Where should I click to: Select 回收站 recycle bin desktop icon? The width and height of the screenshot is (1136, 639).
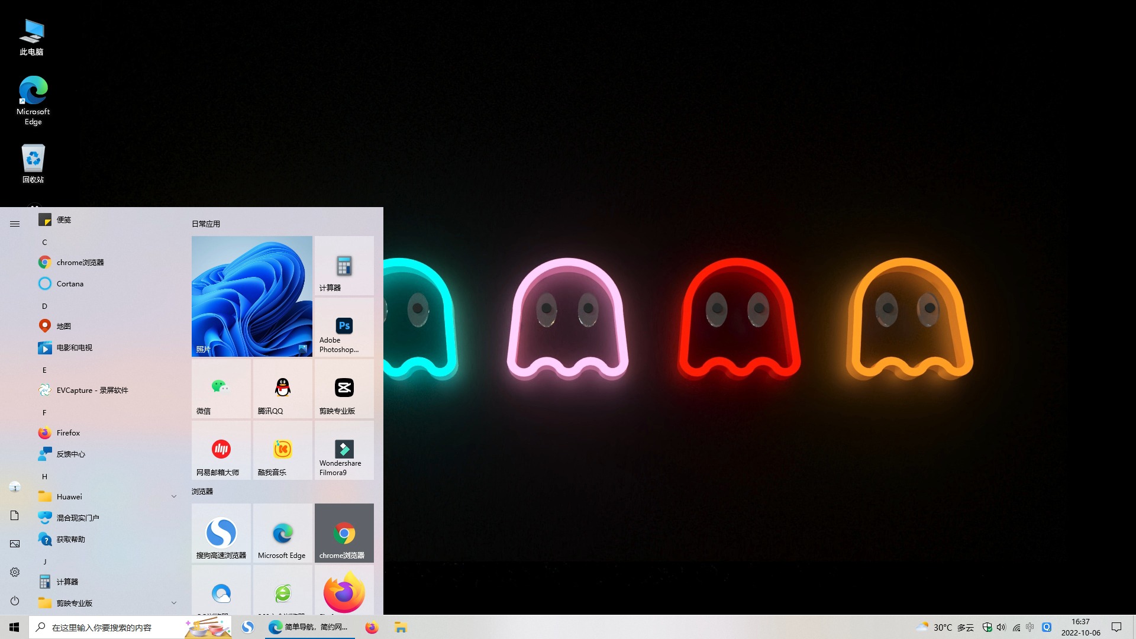[33, 164]
